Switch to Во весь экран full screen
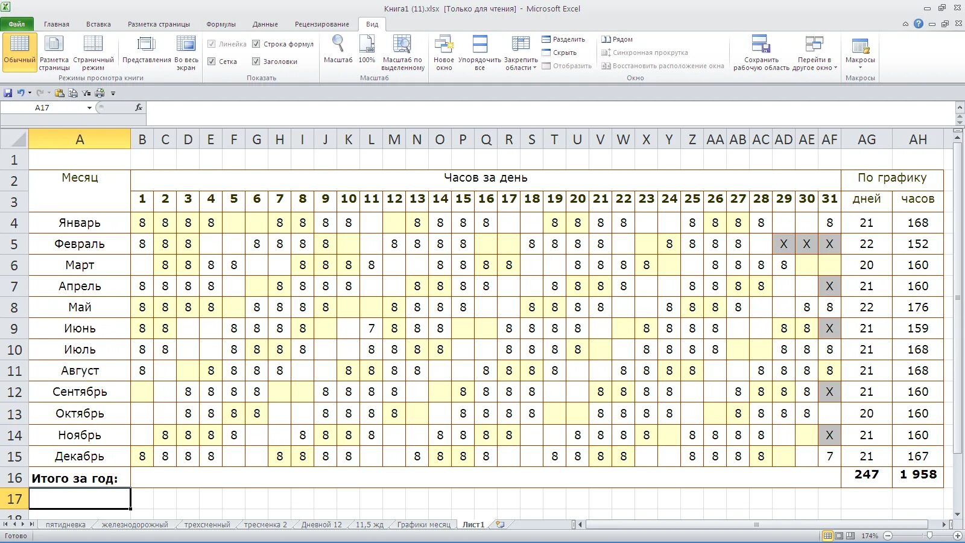Image resolution: width=965 pixels, height=543 pixels. point(186,52)
